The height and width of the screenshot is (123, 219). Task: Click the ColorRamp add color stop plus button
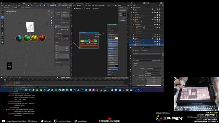pos(81,39)
